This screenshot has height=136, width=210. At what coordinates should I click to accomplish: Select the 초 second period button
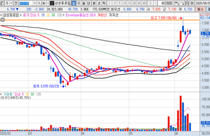pos(99,3)
